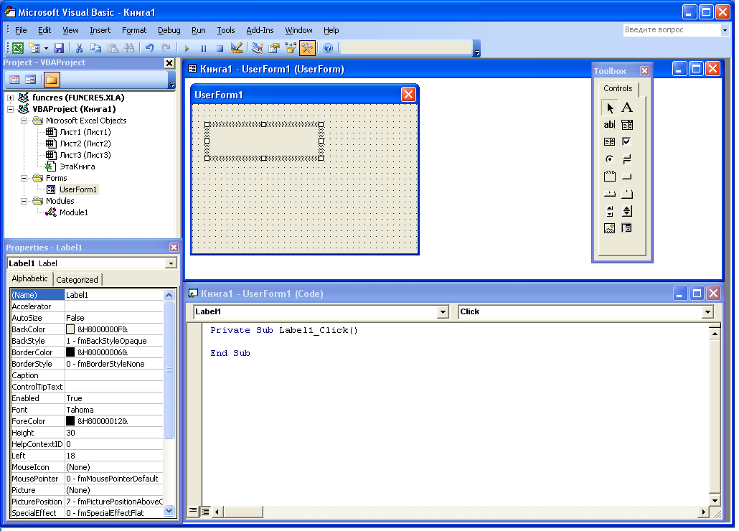
Task: Click the Caption property value cell
Action: pyautogui.click(x=114, y=375)
